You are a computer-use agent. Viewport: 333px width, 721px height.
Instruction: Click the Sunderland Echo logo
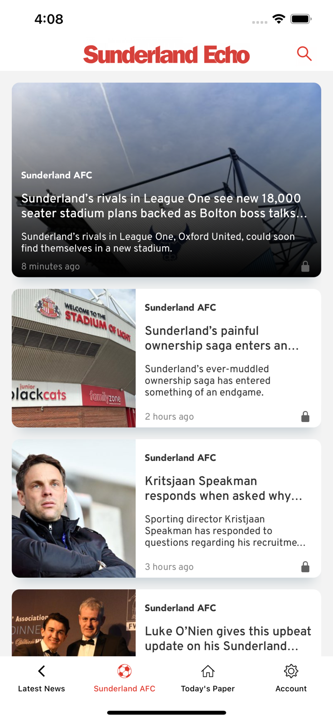click(x=166, y=54)
